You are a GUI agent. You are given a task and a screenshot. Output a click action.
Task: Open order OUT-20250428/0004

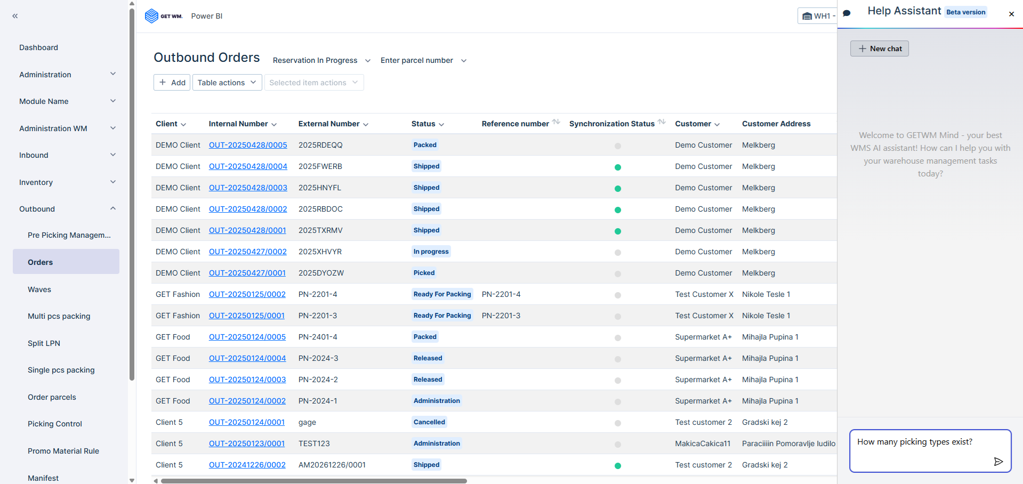pos(248,166)
